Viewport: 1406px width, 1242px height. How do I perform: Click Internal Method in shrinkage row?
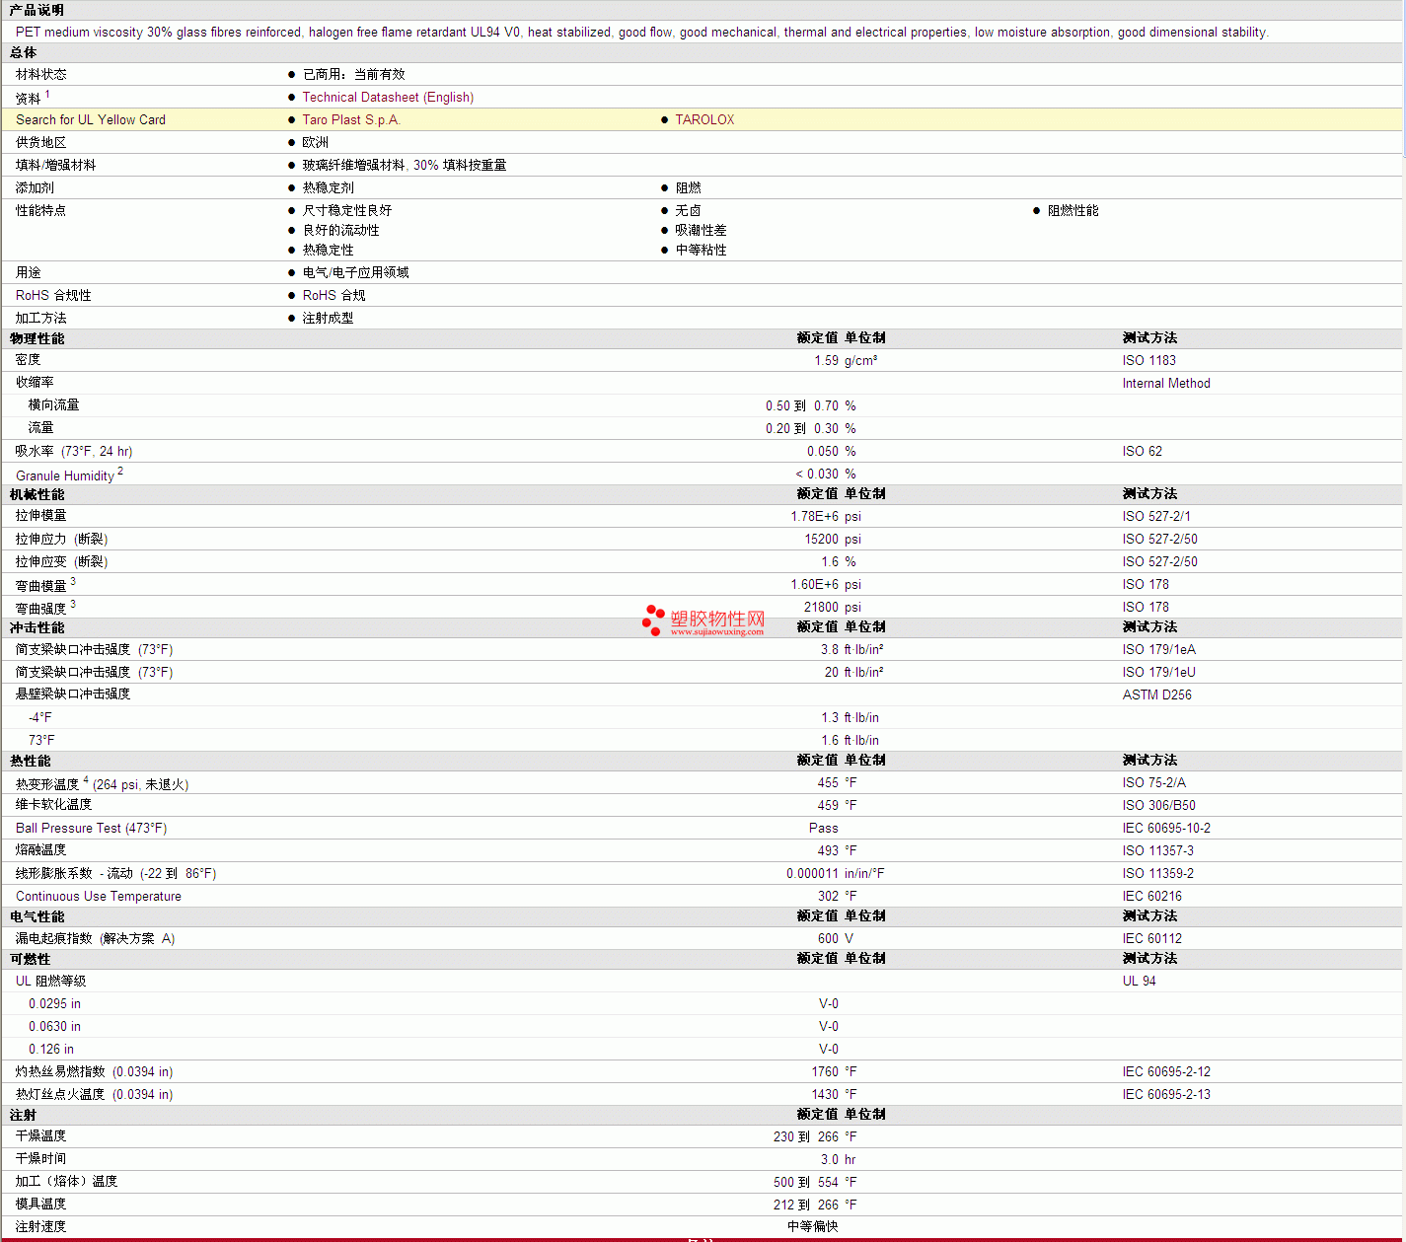(x=1165, y=383)
